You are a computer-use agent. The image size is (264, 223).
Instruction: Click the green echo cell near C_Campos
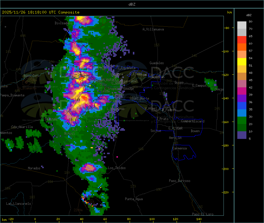point(211,84)
